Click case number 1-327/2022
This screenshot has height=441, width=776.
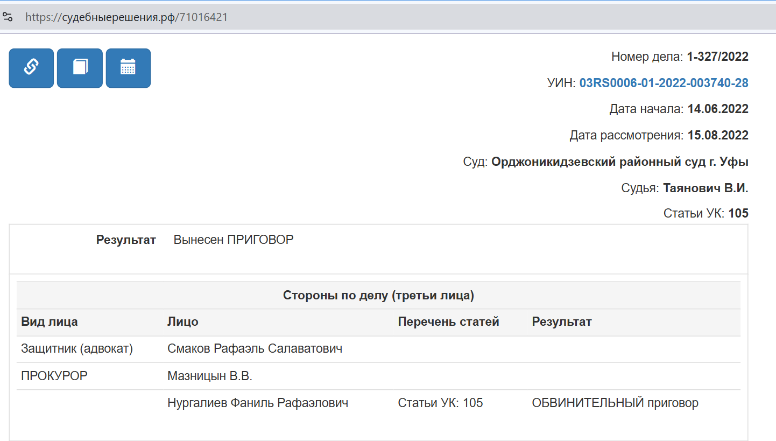717,57
